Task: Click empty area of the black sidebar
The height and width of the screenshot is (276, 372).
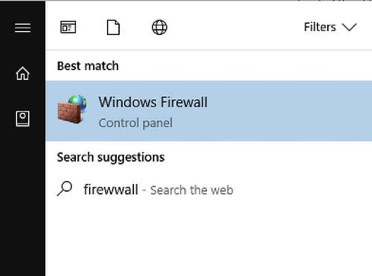Action: [x=23, y=207]
